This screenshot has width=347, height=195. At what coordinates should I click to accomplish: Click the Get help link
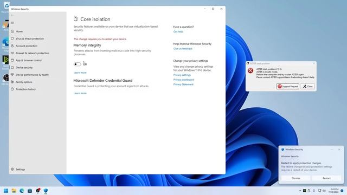[178, 32]
